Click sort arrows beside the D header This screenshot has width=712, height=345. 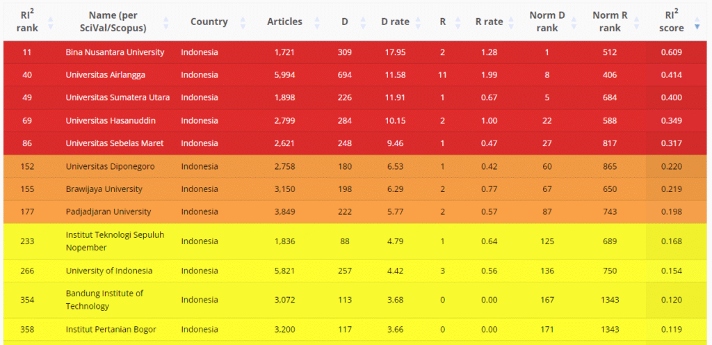click(363, 22)
